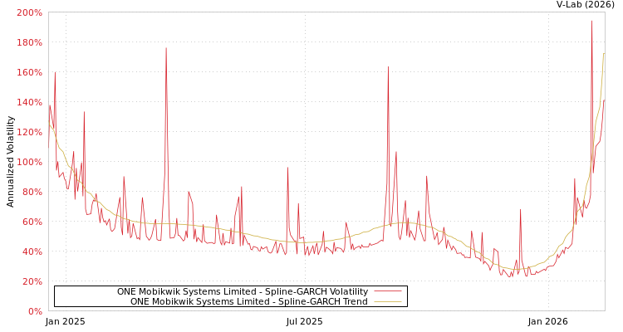
Task: Click the 140% y-axis label
Action: coord(29,102)
